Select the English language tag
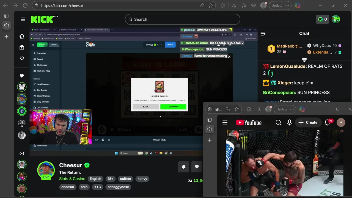Image resolution: width=352 pixels, height=198 pixels. 95,179
